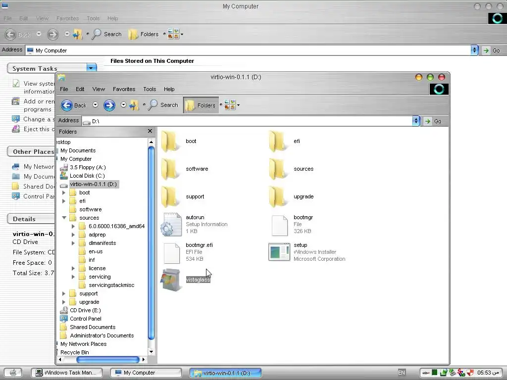Expand the efi folder in tree
Viewport: 507px width, 380px height.
(x=64, y=201)
